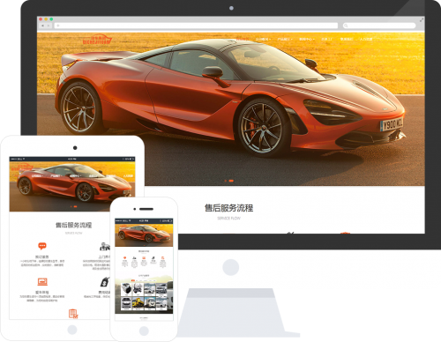Click the orange car logo in desktop header
The width and height of the screenshot is (441, 342).
click(x=97, y=40)
